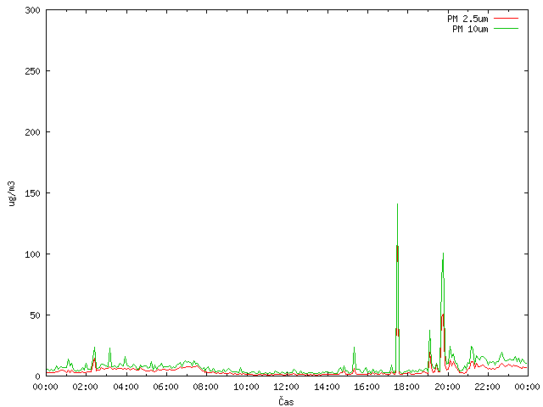Click the 14:00 time label
Viewport: 543px width, 407px height.
coord(327,387)
